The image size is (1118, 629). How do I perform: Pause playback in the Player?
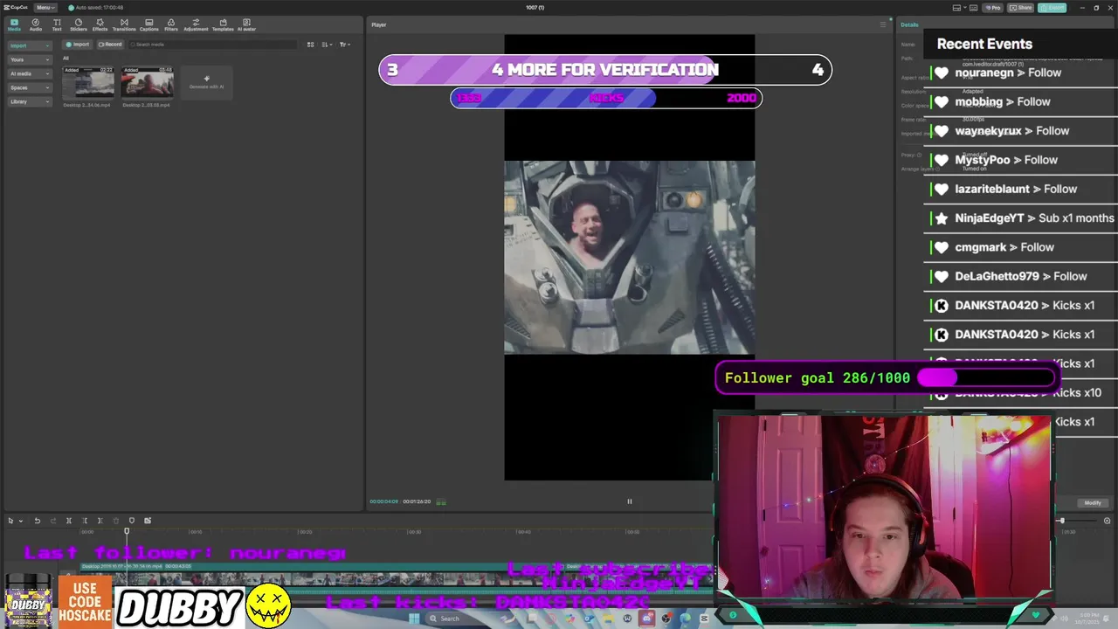[630, 501]
